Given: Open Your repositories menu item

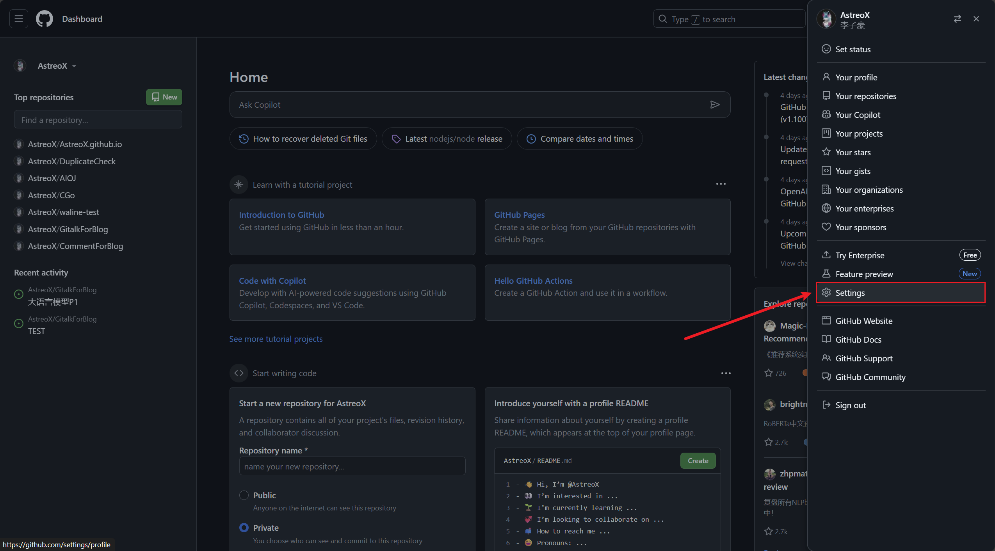Looking at the screenshot, I should point(901,96).
